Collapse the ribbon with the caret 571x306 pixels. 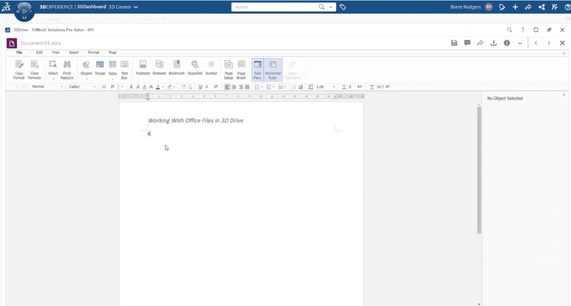pos(564,54)
